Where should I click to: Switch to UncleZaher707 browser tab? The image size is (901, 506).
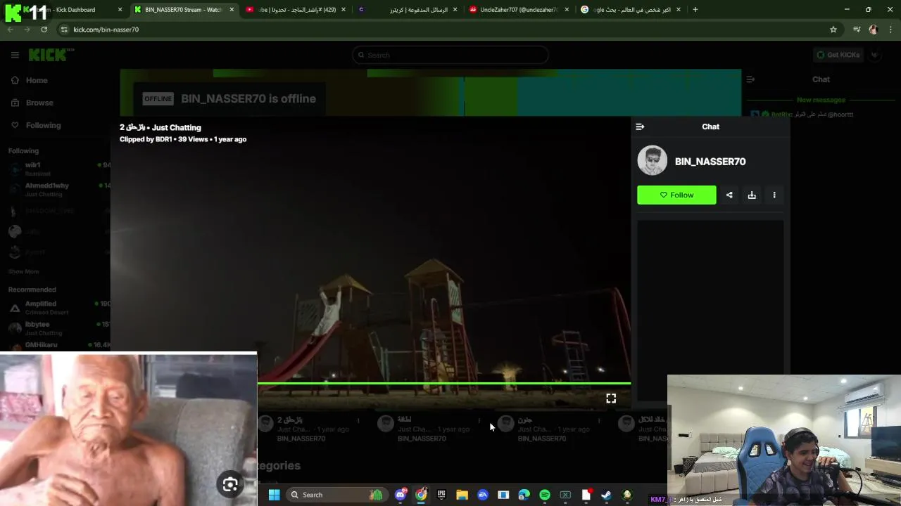(x=518, y=10)
